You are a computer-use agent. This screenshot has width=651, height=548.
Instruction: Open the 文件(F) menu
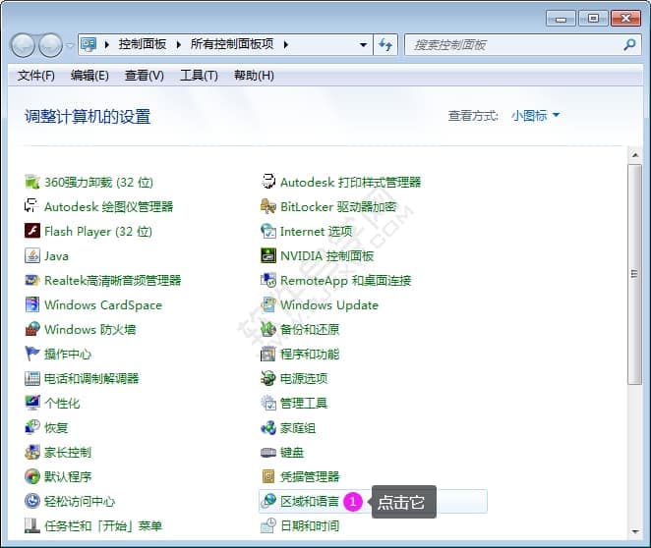click(36, 76)
